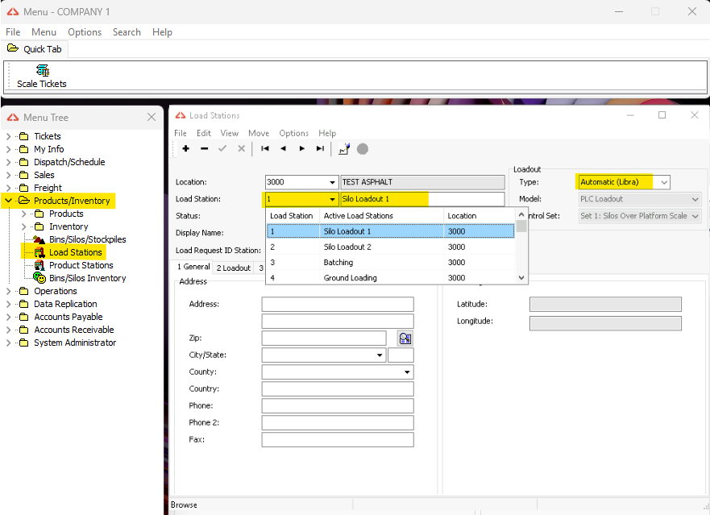The height and width of the screenshot is (515, 710).
Task: Click the Phone input field
Action: [338, 405]
